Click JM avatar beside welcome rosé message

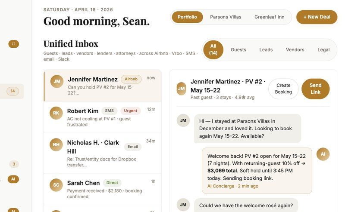[183, 205]
